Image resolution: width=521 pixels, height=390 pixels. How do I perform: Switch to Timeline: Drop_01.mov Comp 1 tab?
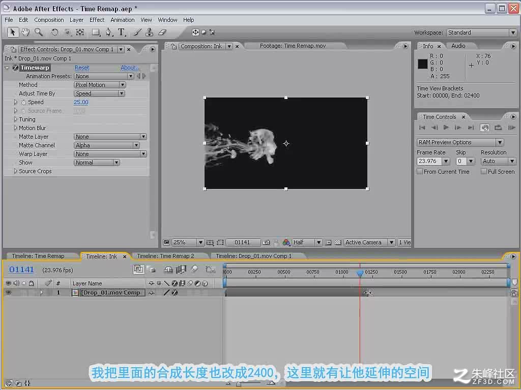point(253,256)
